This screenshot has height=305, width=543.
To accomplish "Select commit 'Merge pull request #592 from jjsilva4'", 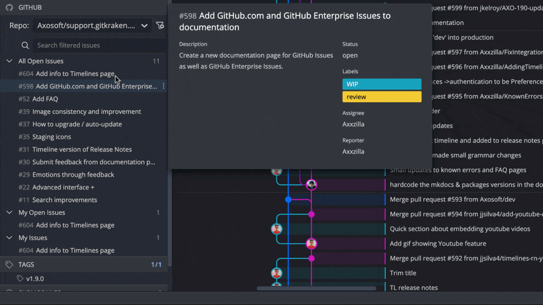I will (466, 258).
